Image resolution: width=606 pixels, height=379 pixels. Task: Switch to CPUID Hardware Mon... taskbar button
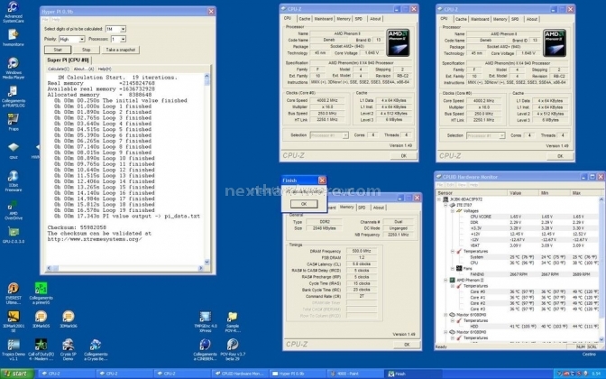(240, 374)
